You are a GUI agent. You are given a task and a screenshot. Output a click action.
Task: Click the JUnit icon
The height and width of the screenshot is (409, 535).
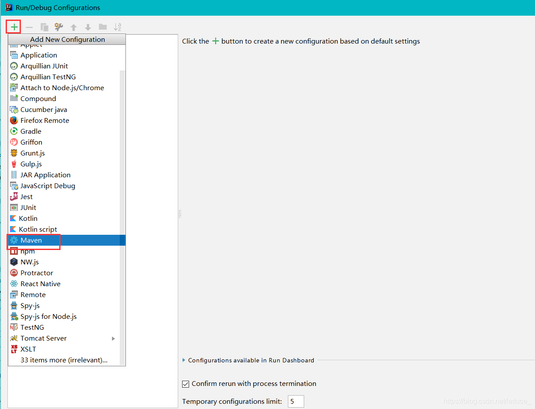(x=14, y=208)
